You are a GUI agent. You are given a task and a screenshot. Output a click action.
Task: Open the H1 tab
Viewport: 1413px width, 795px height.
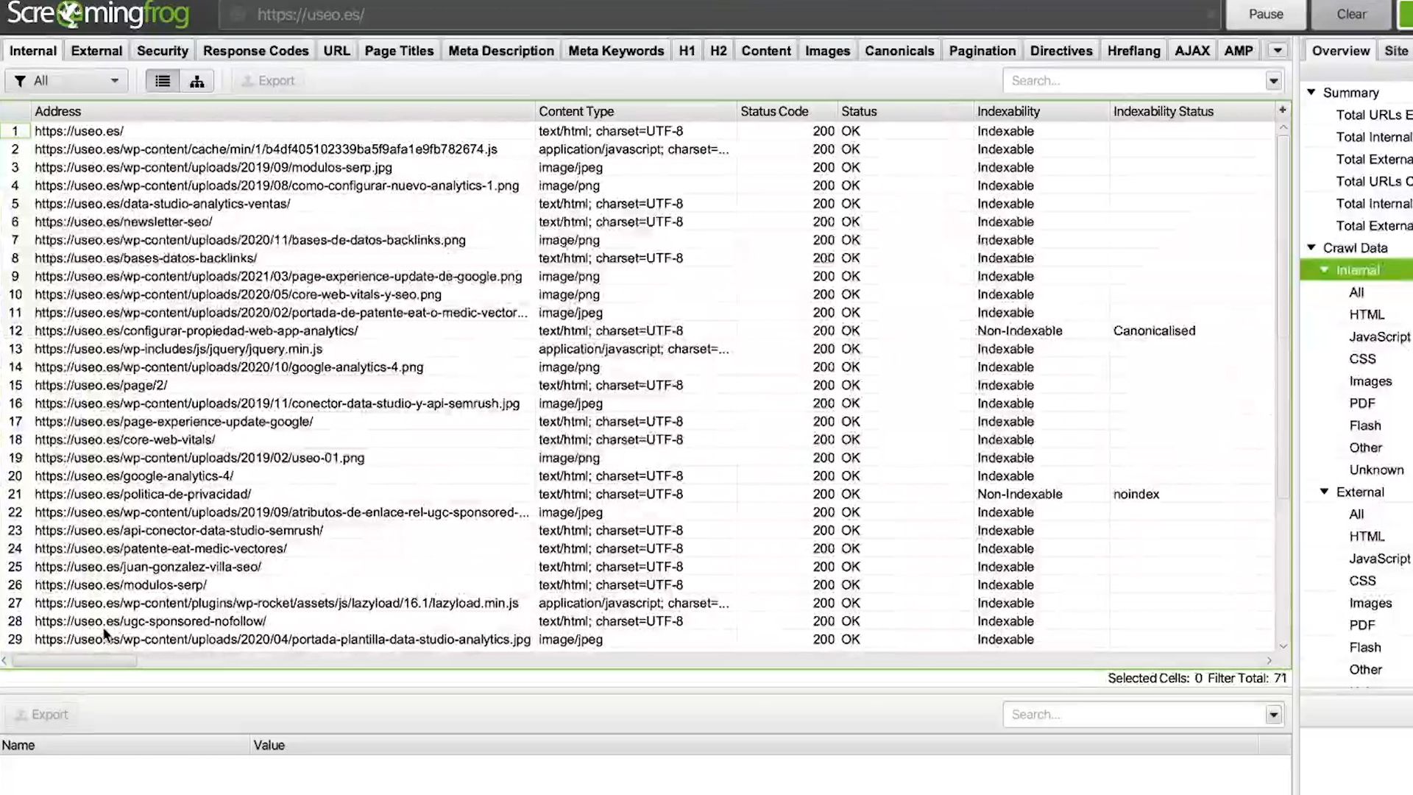[687, 51]
